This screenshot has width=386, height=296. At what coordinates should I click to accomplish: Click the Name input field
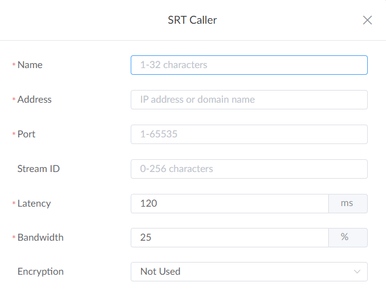click(x=249, y=65)
